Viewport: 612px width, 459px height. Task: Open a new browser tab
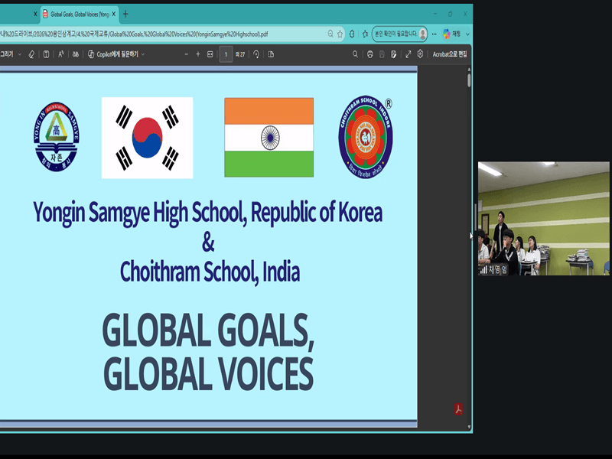(x=125, y=14)
